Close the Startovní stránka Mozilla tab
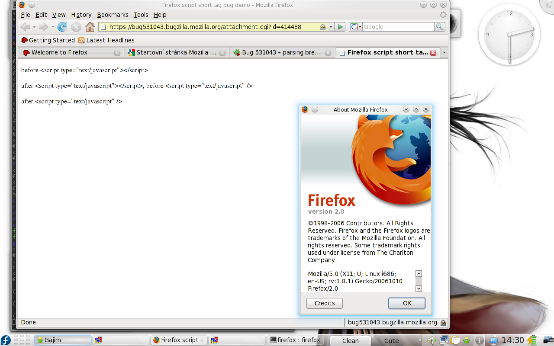 pos(222,53)
